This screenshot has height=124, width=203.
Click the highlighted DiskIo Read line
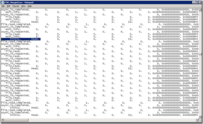[21, 39]
